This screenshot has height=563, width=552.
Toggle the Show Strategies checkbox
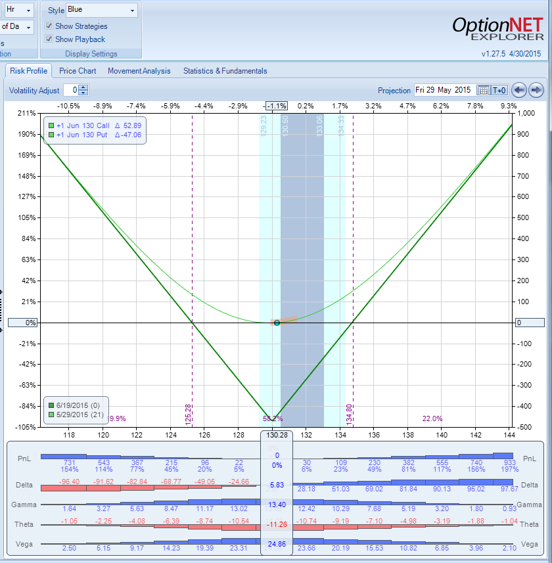click(49, 26)
